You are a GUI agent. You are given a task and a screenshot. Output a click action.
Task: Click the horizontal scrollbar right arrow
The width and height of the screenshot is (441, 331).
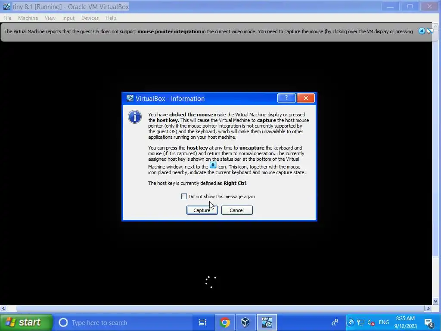(428, 308)
